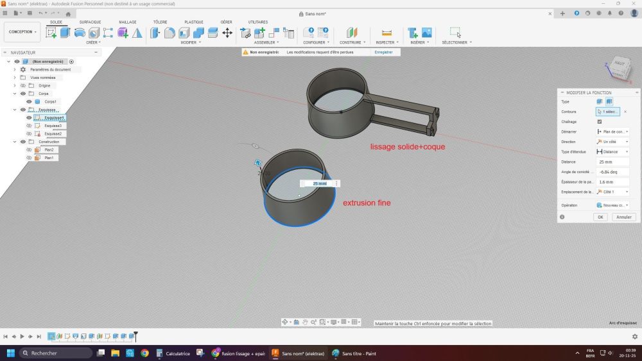Click the Create Sketch tool icon
This screenshot has height=361, width=642.
pyautogui.click(x=51, y=33)
